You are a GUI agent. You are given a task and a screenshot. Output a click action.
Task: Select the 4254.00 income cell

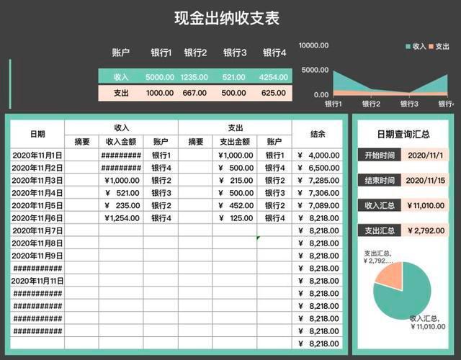coord(274,77)
